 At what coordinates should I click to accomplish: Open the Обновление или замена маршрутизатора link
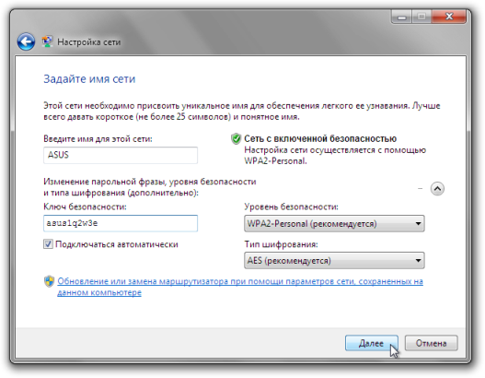(x=240, y=287)
